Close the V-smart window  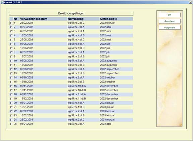click(x=191, y=2)
